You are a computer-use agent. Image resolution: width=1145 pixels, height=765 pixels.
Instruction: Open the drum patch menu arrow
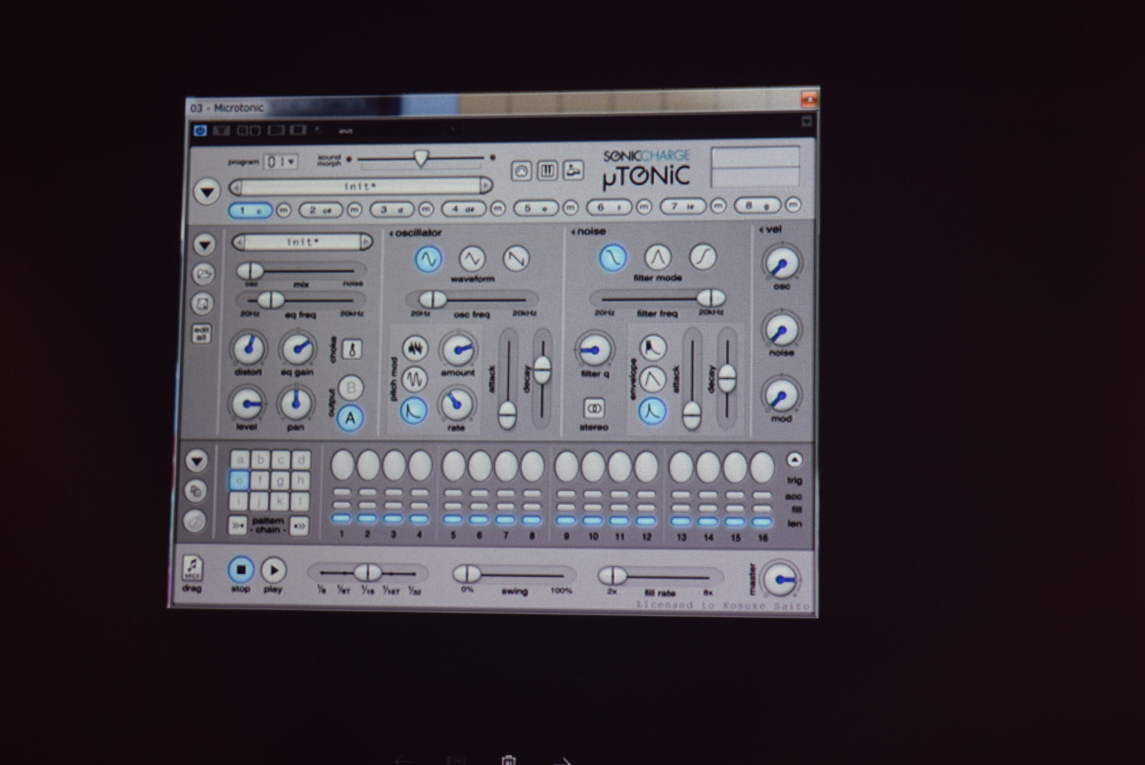pyautogui.click(x=204, y=245)
